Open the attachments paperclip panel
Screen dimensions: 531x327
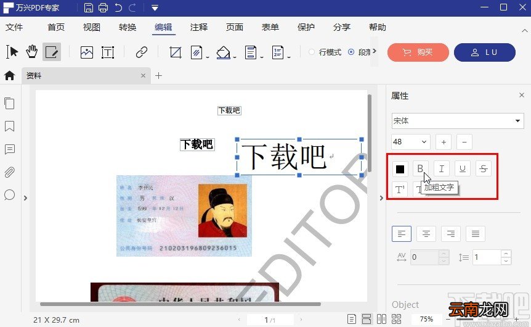point(9,172)
